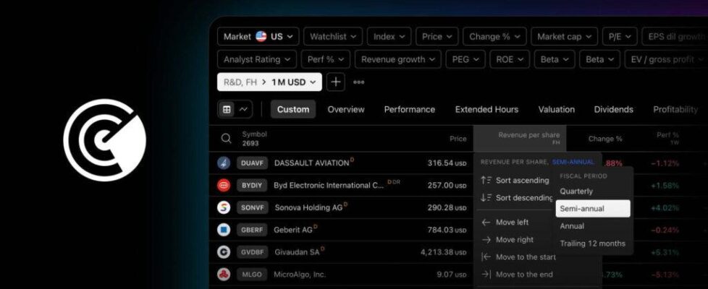Open the Valuation tab
Screen dimensions: 708x289
[x=556, y=109]
